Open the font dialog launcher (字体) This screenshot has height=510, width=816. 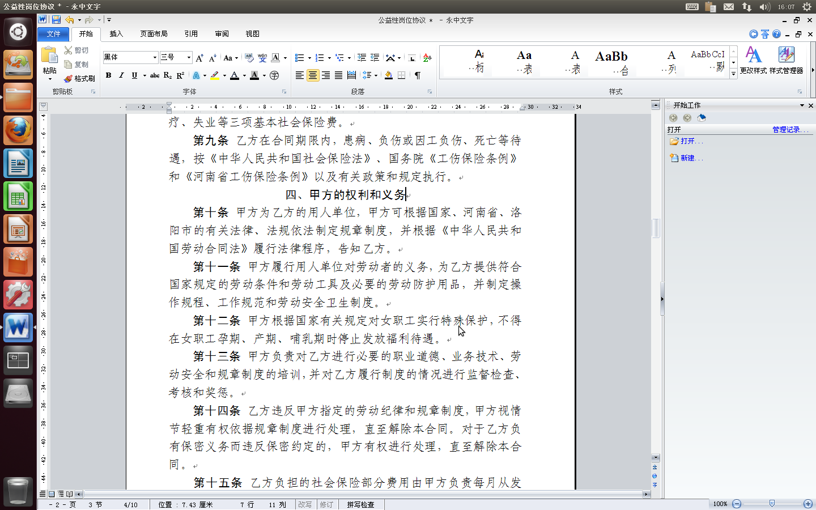284,92
